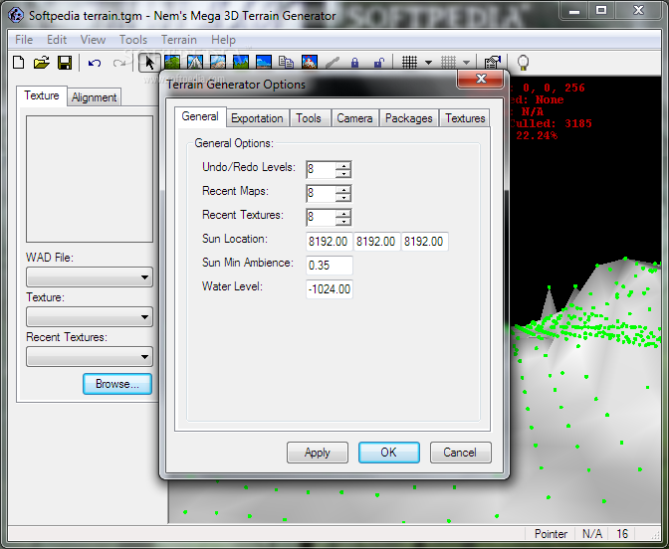Viewport: 669px width, 549px height.
Task: Open the Recent Textures dropdown list
Action: tap(90, 356)
